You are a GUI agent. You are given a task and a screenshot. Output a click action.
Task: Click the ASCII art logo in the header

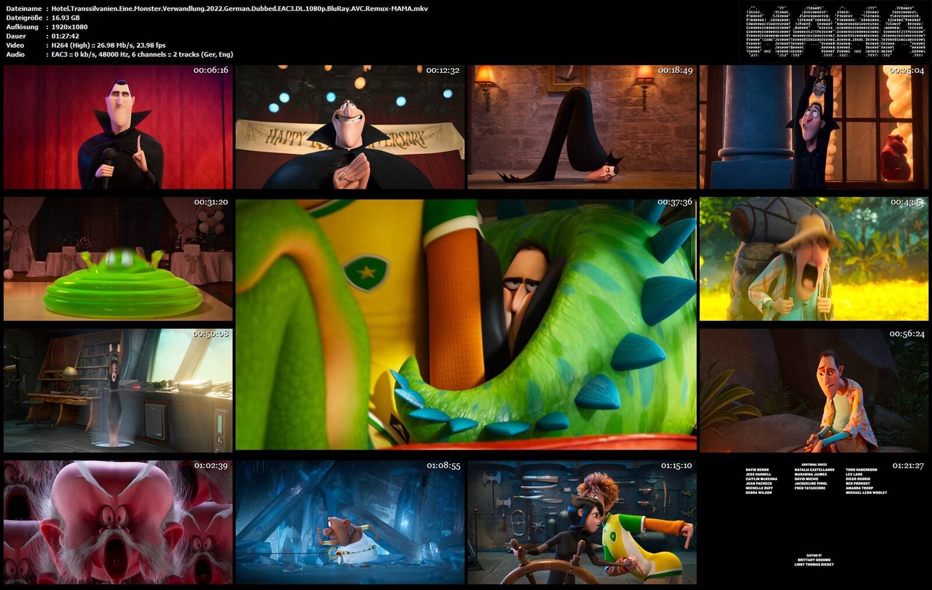point(835,31)
